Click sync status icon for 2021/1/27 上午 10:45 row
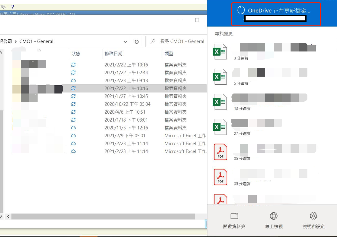The height and width of the screenshot is (237, 337). [x=73, y=96]
